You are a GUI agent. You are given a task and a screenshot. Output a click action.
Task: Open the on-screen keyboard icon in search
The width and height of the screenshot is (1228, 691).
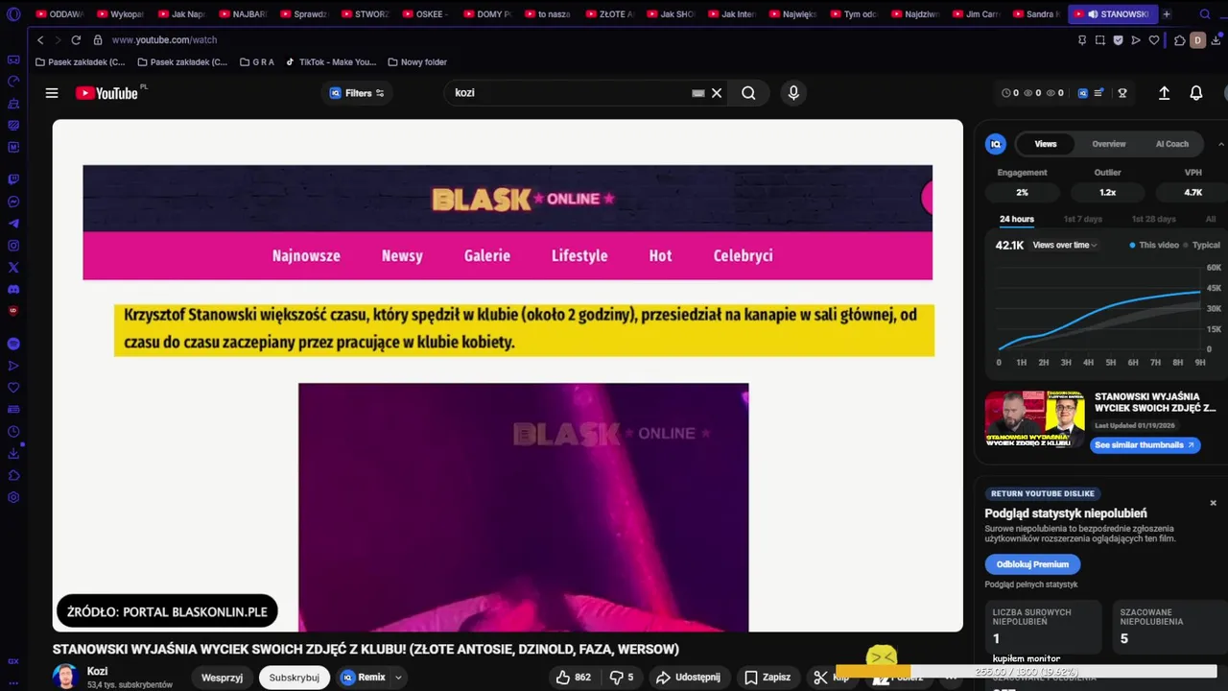pyautogui.click(x=698, y=93)
